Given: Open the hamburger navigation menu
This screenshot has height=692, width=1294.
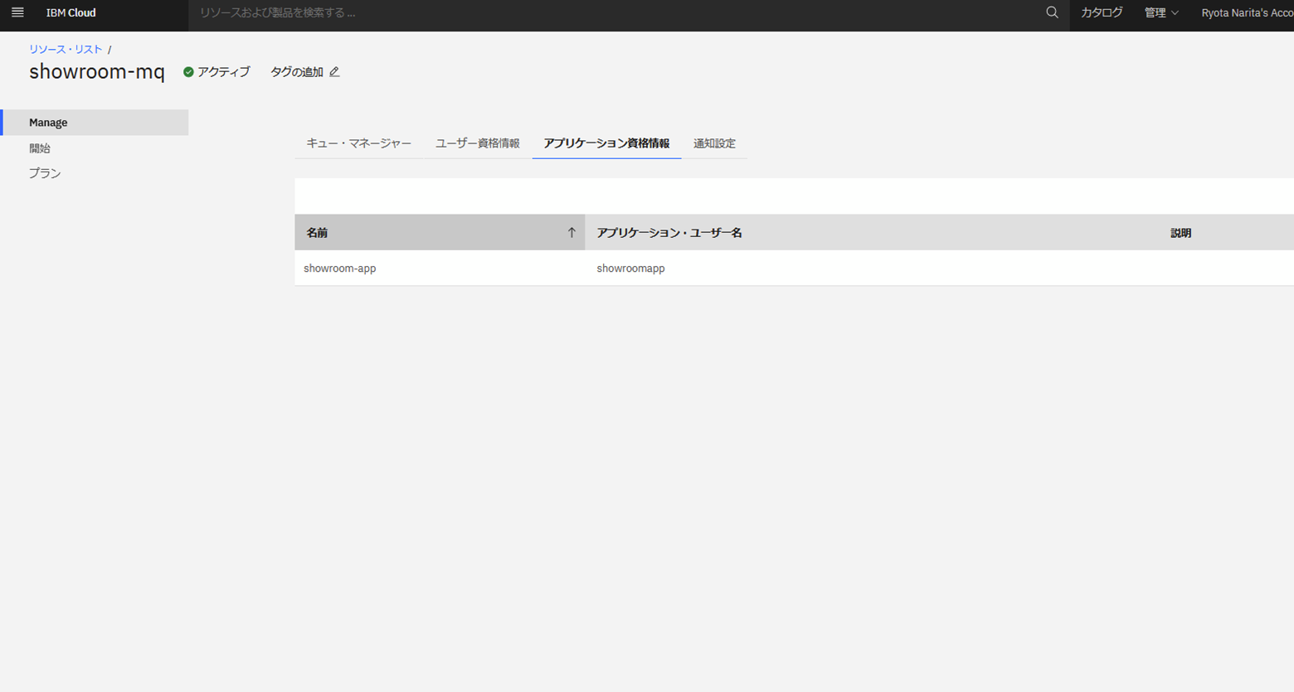Looking at the screenshot, I should click(x=17, y=12).
